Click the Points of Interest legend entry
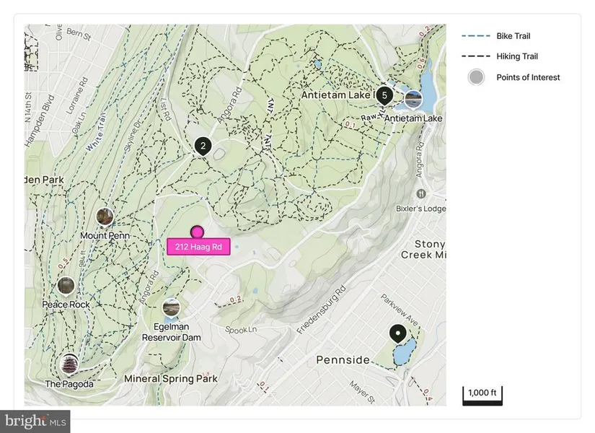This screenshot has width=595, height=433. tap(528, 77)
